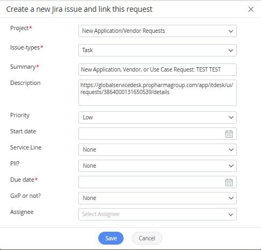Open the GxP or not? dropdown
Image resolution: width=261 pixels, height=250 pixels.
tap(157, 198)
